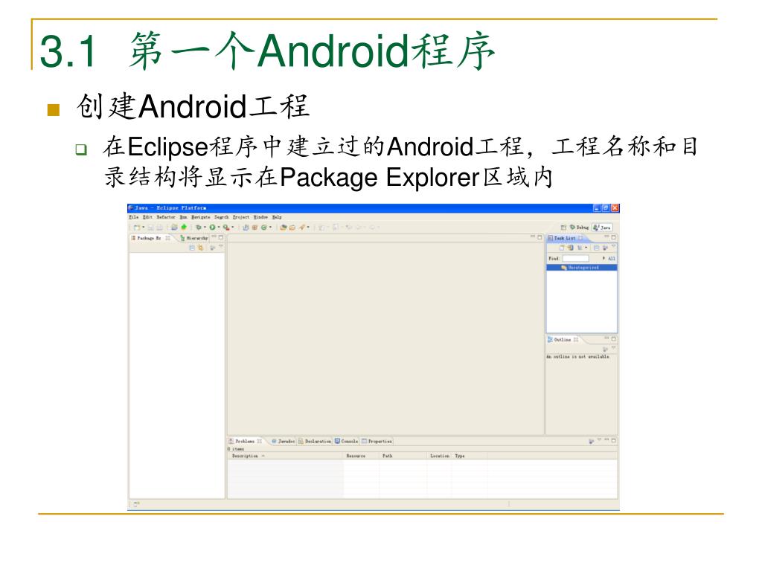Minimize the Package Explorer view
This screenshot has height=571, width=762.
214,236
